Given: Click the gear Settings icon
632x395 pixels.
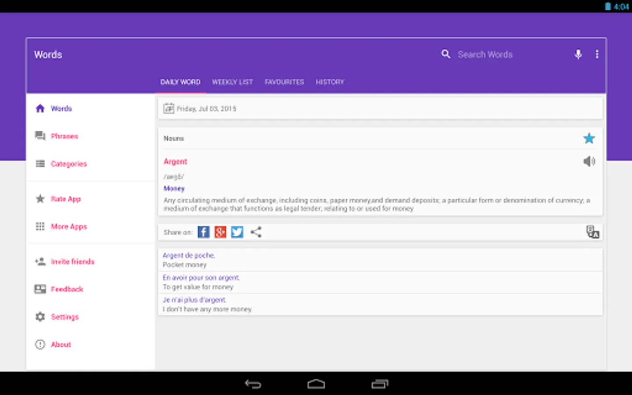Looking at the screenshot, I should [x=40, y=317].
